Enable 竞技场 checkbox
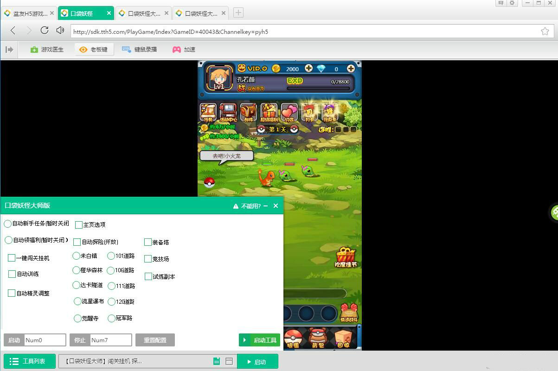The image size is (558, 371). tap(148, 259)
